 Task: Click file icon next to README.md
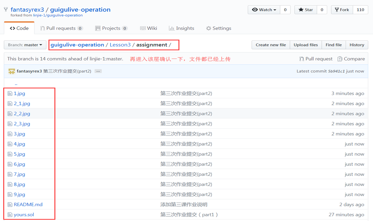pos(10,205)
